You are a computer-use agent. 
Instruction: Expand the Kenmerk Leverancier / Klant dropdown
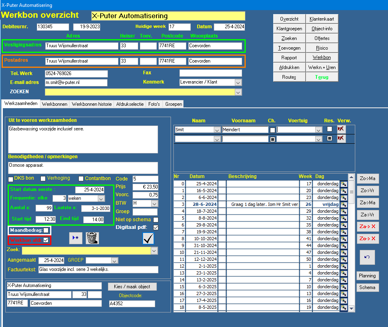[238, 82]
